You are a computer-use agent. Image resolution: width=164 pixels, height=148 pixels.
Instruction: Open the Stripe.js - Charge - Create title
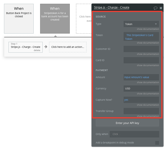tap(112, 8)
